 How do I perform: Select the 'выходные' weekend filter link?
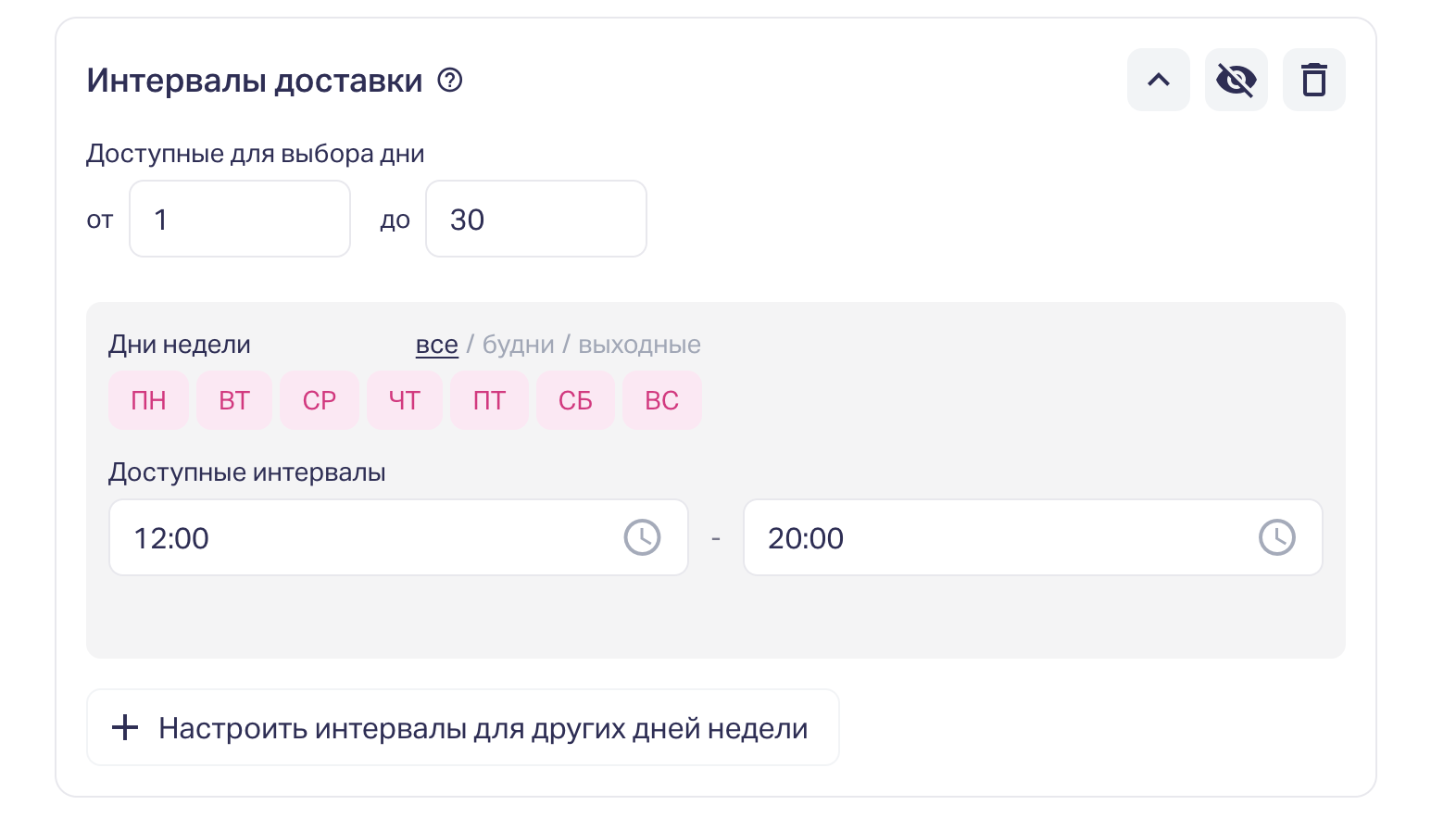(639, 345)
